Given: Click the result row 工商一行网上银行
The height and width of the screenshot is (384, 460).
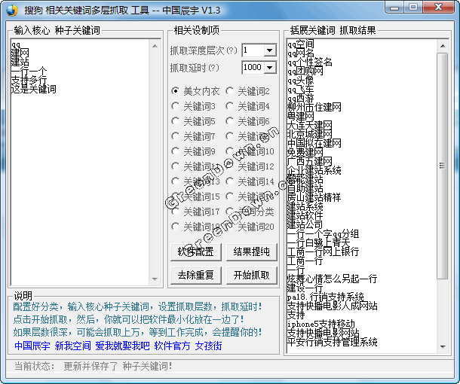Looking at the screenshot, I should point(323,251).
